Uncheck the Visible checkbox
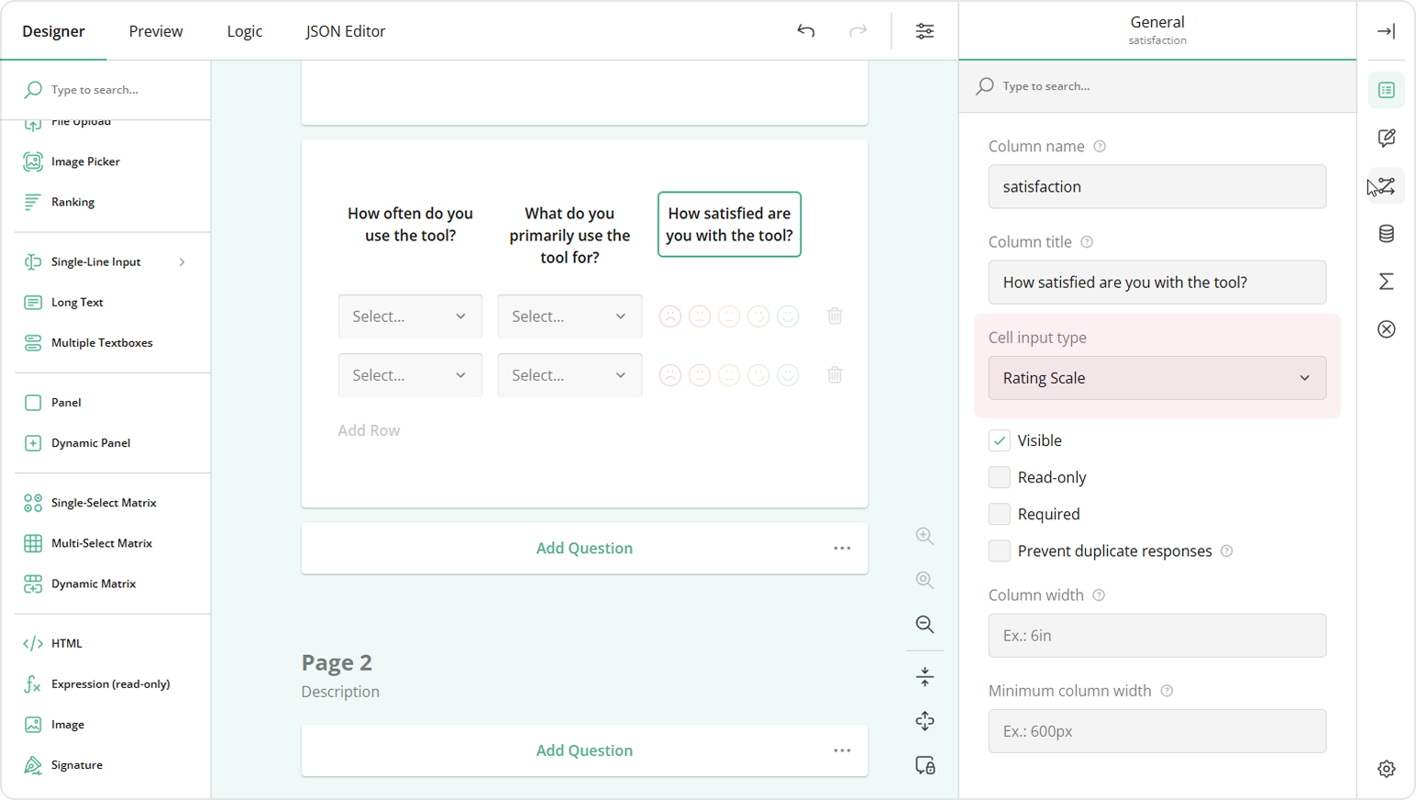This screenshot has width=1416, height=800. (1000, 440)
